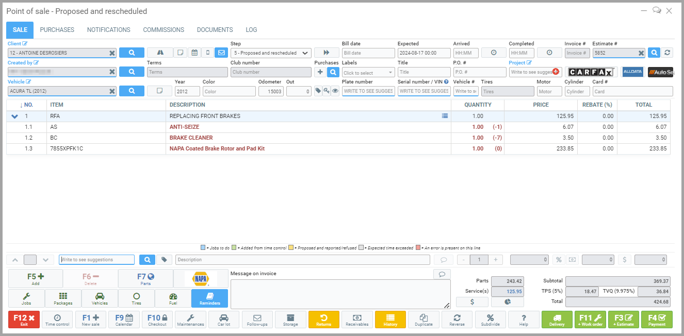Open the Storage box icon button

pyautogui.click(x=290, y=320)
